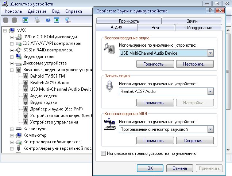Click the microphone icon in the recording section
Image resolution: width=232 pixels, height=176 pixels.
point(109,87)
